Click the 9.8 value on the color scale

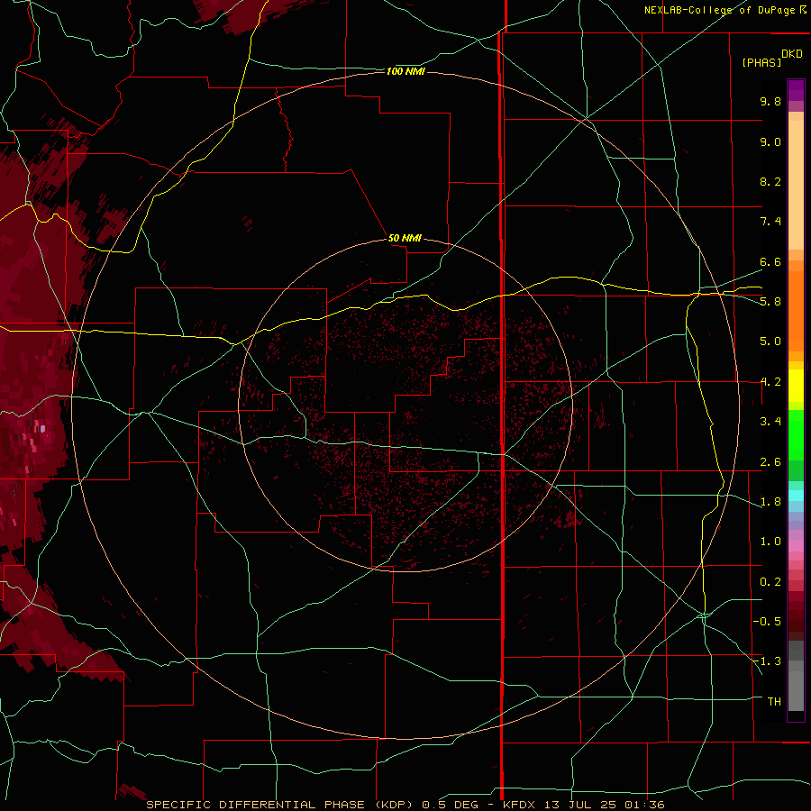[770, 101]
